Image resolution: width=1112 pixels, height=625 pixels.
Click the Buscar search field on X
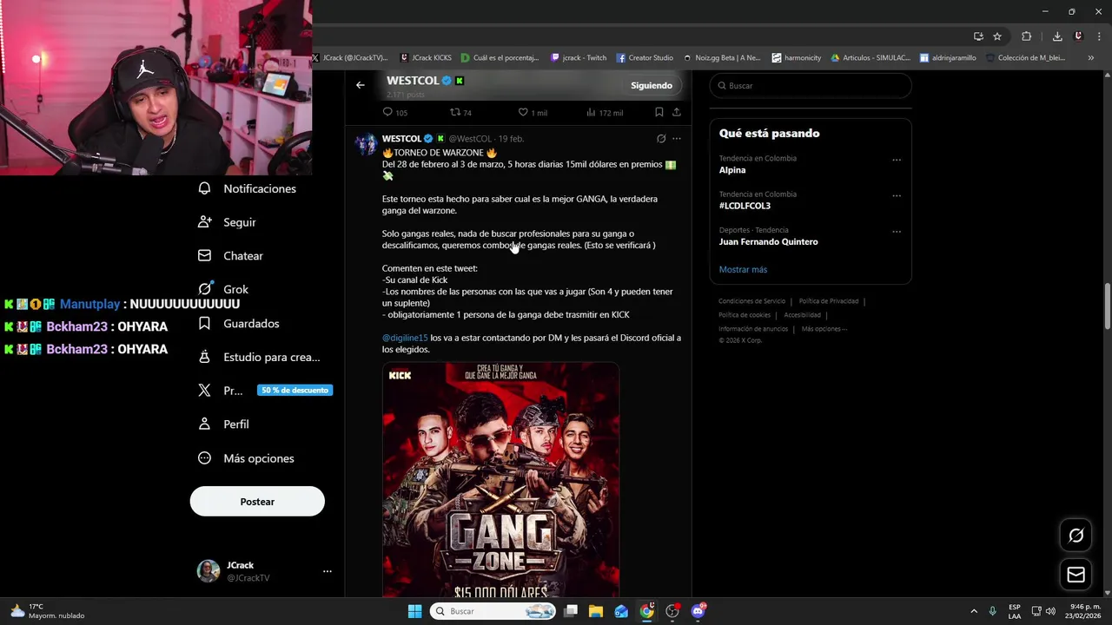811,86
